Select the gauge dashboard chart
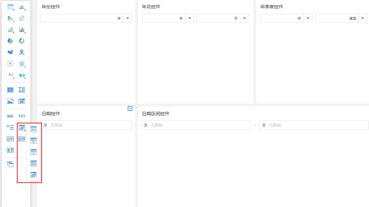This screenshot has height=207, width=369. [10, 64]
